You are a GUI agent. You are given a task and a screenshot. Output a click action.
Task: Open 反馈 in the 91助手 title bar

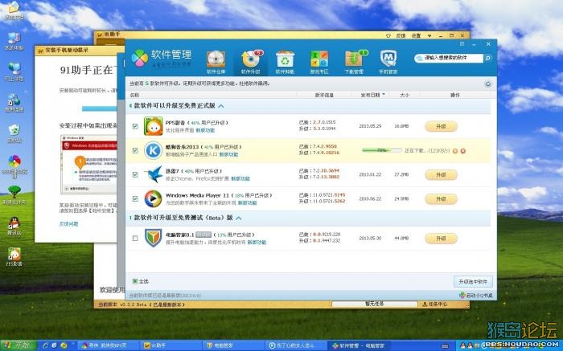tap(401, 36)
